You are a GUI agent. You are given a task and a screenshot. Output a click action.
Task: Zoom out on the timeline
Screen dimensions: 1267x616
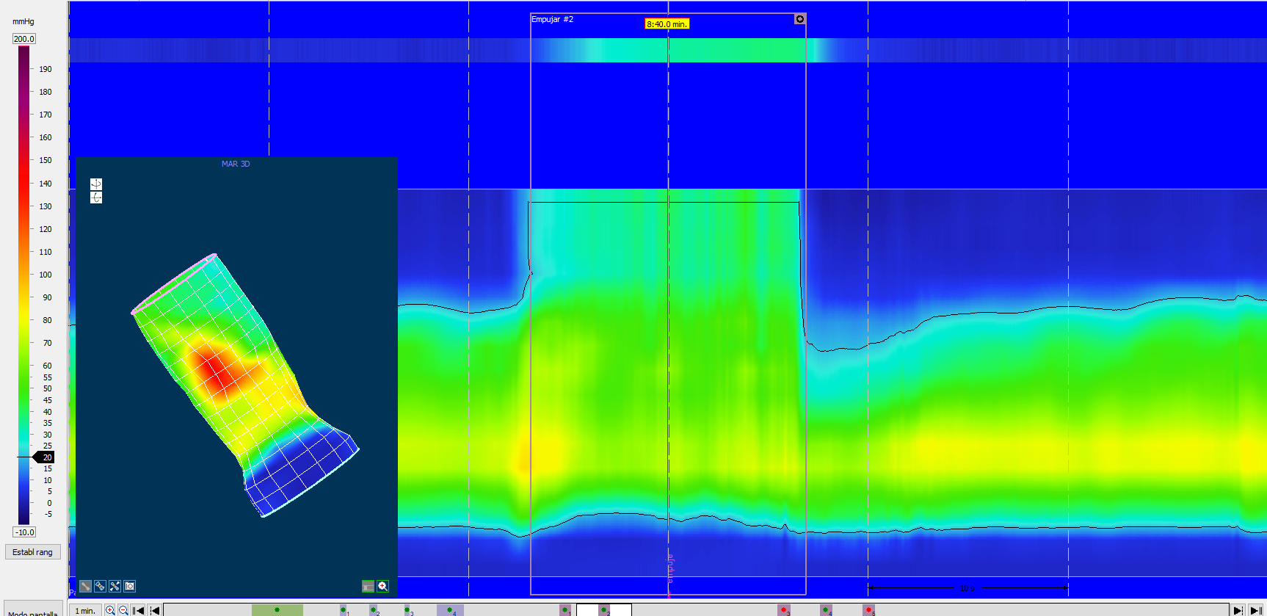coord(123,610)
